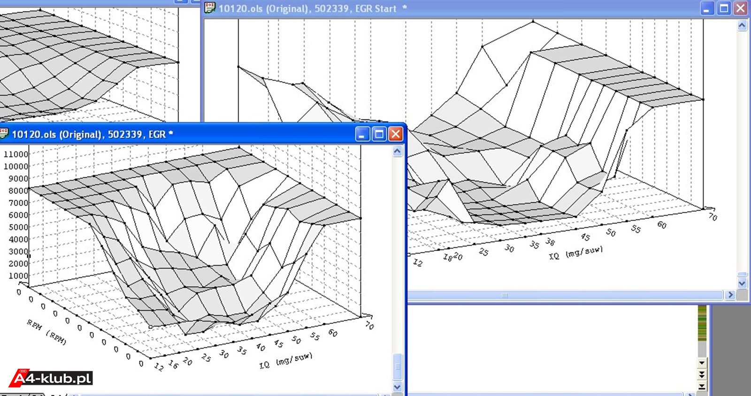751x396 pixels.
Task: Maximize the EGR Start window
Action: [724, 8]
